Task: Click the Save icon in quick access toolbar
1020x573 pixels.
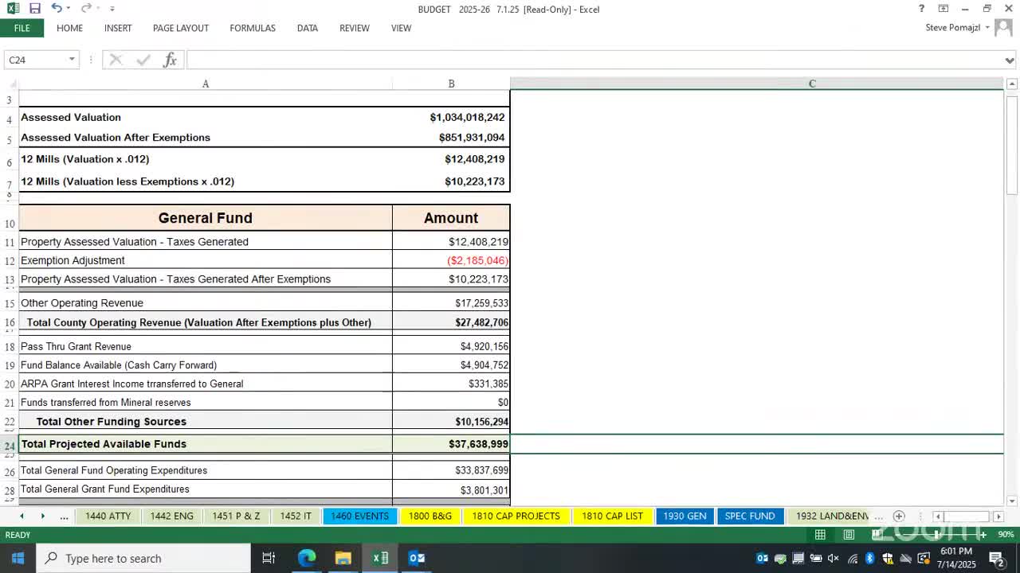Action: 35,9
